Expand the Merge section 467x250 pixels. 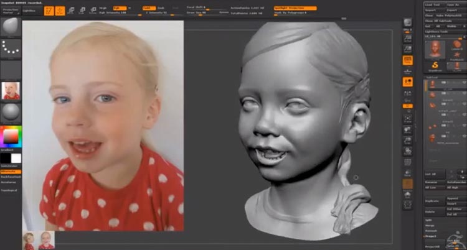[430, 226]
